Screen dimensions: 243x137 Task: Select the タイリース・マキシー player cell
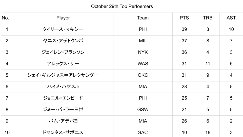tap(63, 29)
